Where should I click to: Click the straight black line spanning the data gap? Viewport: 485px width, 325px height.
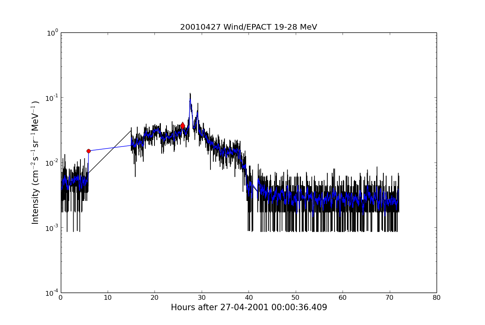click(x=110, y=152)
